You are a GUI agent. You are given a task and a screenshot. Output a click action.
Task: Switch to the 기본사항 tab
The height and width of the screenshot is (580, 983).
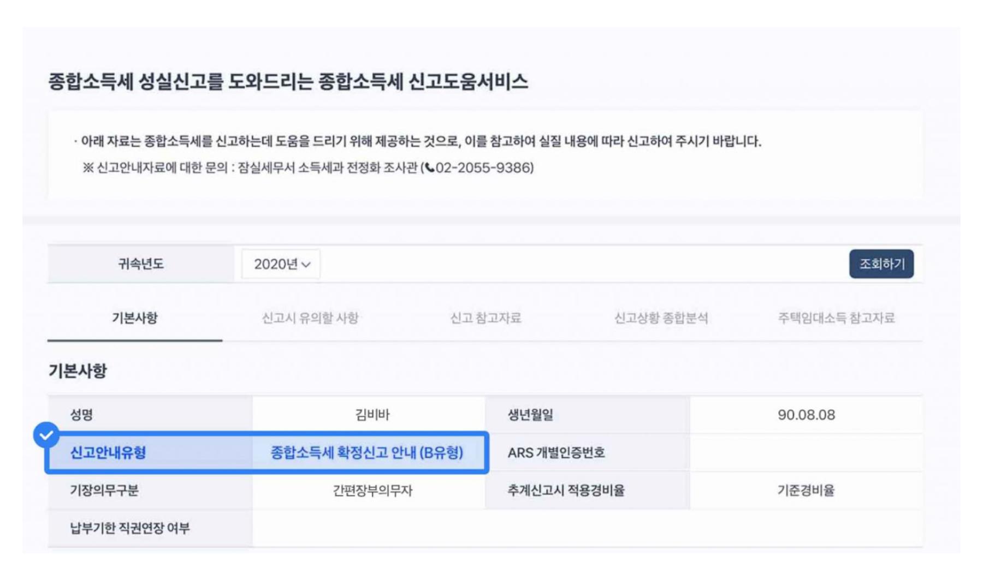point(134,318)
